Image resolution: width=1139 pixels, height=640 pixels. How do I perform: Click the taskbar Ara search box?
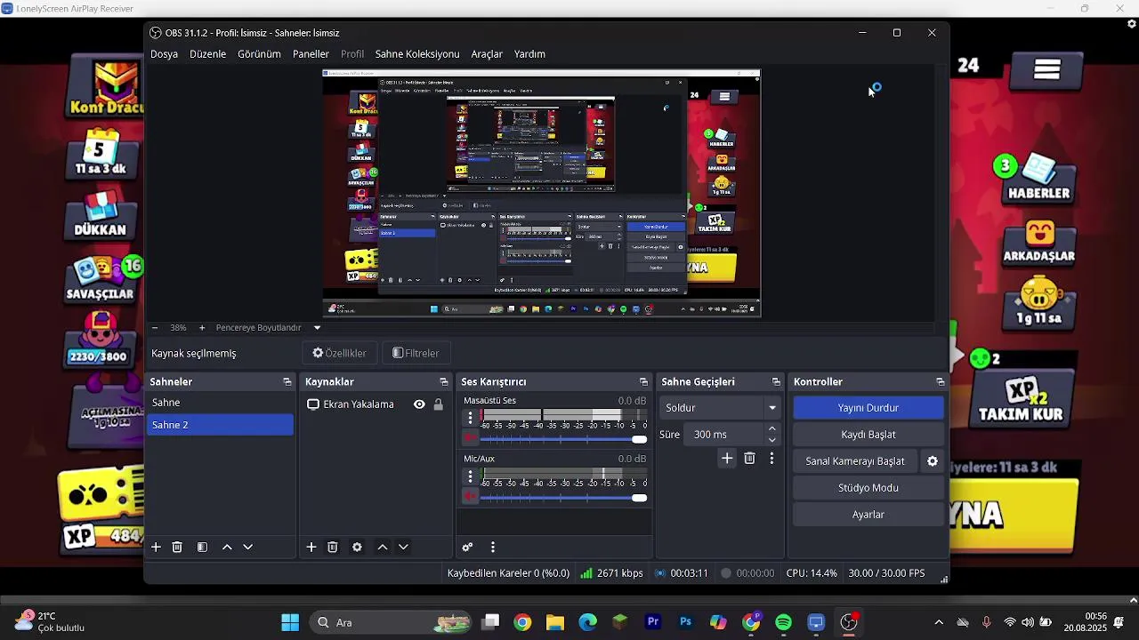click(x=392, y=623)
